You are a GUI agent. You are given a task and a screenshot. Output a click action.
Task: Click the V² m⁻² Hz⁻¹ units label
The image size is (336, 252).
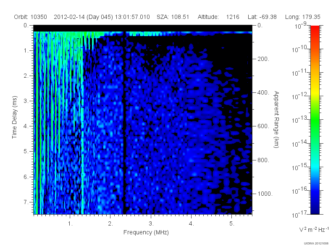click(x=314, y=229)
